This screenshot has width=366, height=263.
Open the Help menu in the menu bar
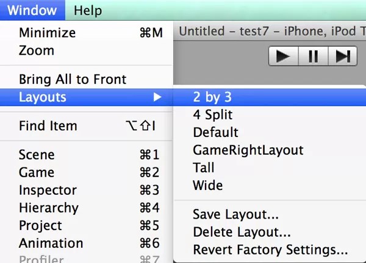(88, 10)
